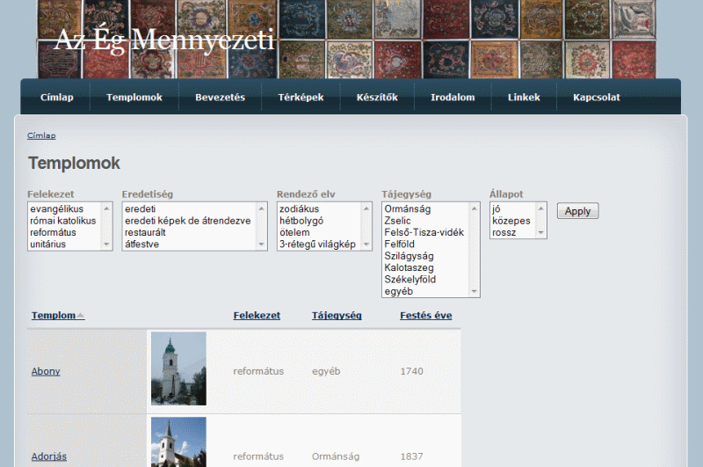Click Felekezet list scroll-up arrow

pyautogui.click(x=106, y=208)
